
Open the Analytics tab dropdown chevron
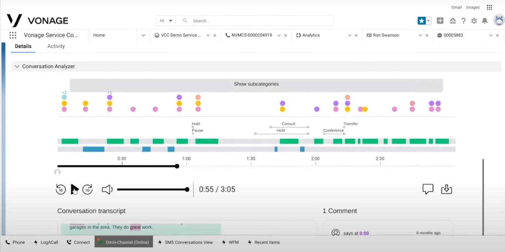click(x=350, y=35)
